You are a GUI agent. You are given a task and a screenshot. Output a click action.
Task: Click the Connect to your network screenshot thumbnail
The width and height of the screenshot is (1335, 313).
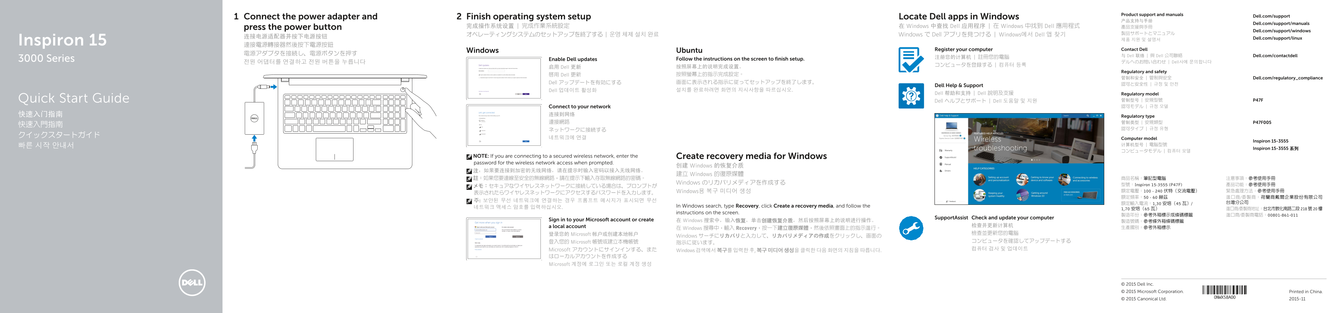504,125
